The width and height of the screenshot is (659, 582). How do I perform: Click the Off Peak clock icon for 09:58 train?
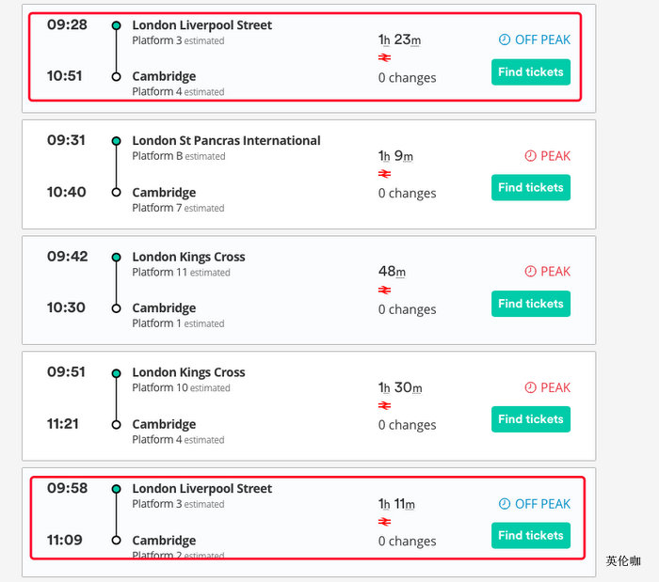click(504, 504)
